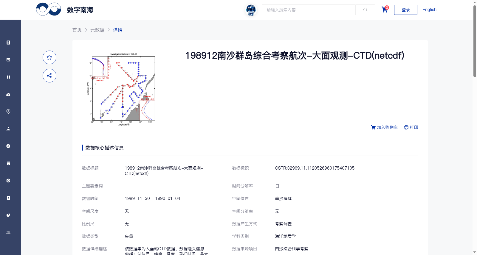This screenshot has height=255, width=477.
Task: Open the buoy sidebar icon
Action: coord(8,129)
